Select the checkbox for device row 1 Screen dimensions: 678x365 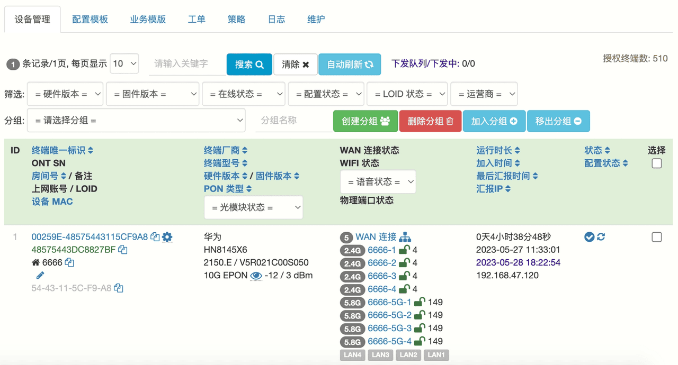tap(657, 237)
